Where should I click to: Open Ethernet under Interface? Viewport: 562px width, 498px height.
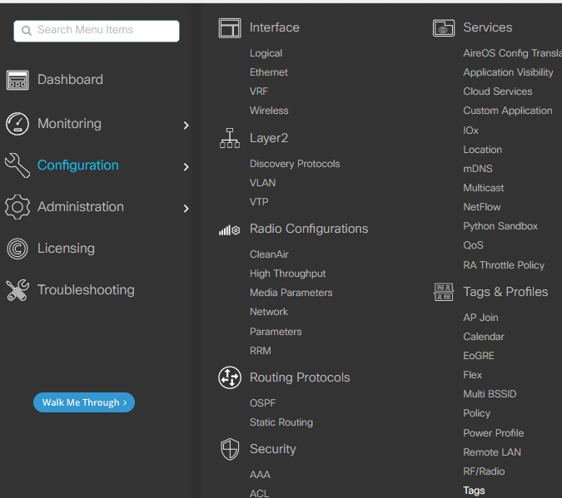tap(269, 72)
